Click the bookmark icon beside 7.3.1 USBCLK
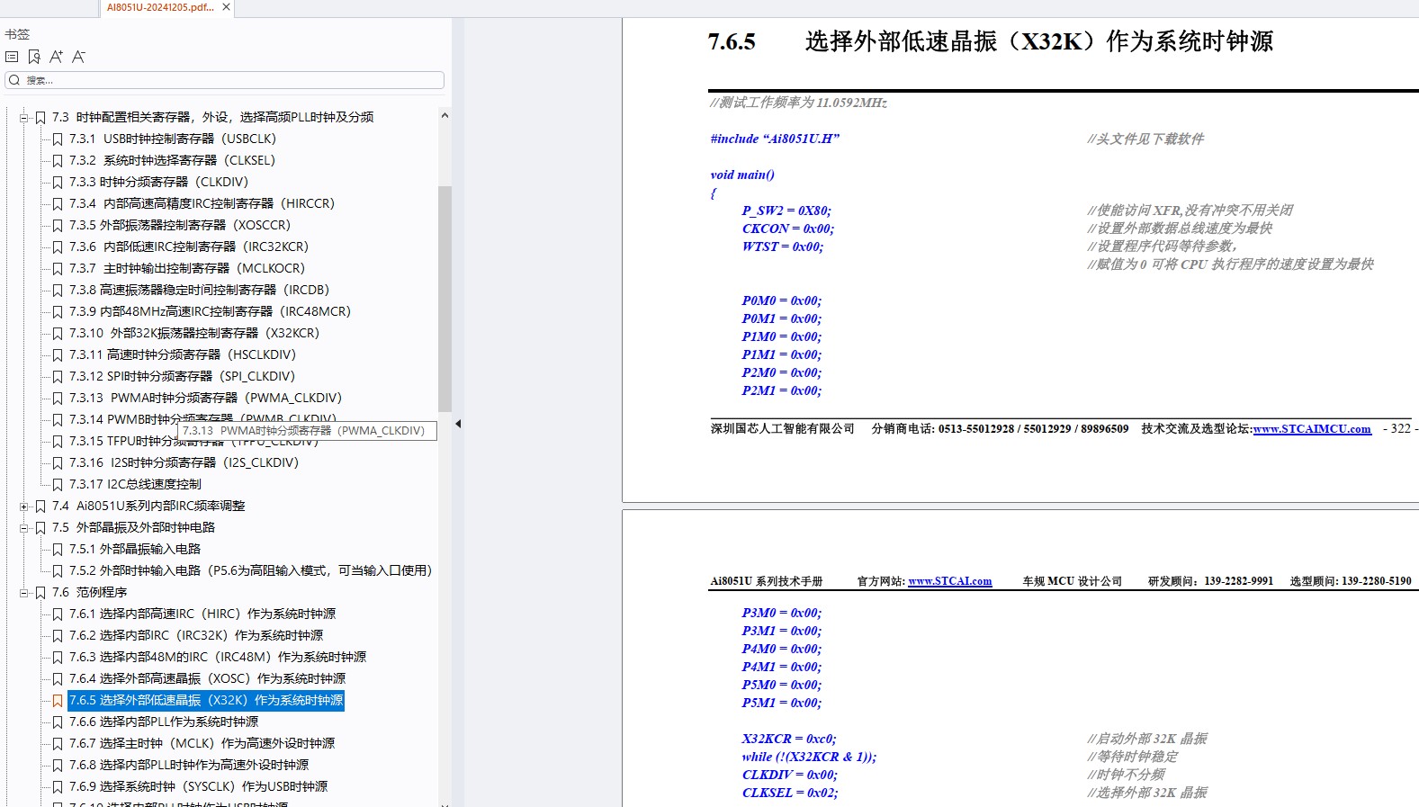The width and height of the screenshot is (1419, 807). click(x=58, y=139)
